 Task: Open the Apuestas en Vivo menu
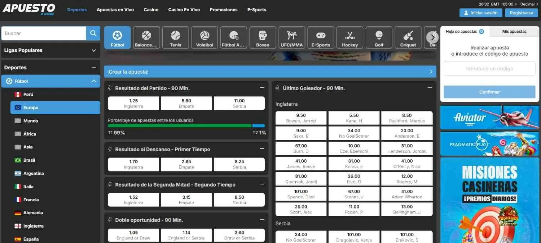coord(115,10)
